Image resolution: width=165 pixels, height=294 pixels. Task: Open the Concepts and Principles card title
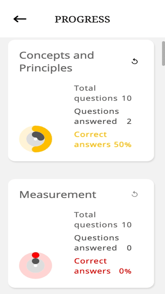[x=56, y=61]
